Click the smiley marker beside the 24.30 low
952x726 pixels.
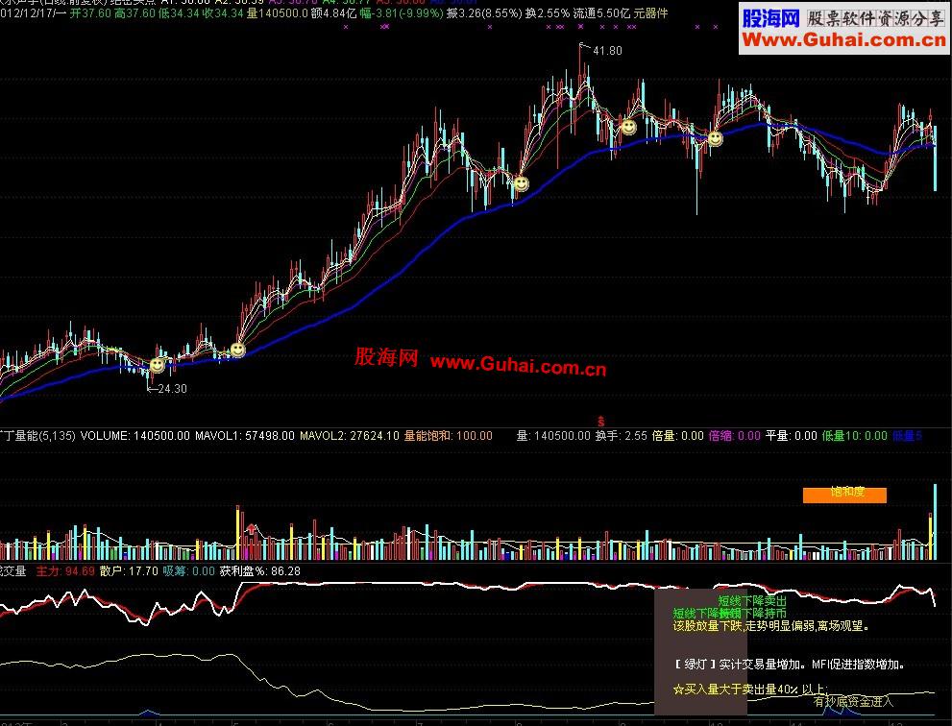point(158,366)
